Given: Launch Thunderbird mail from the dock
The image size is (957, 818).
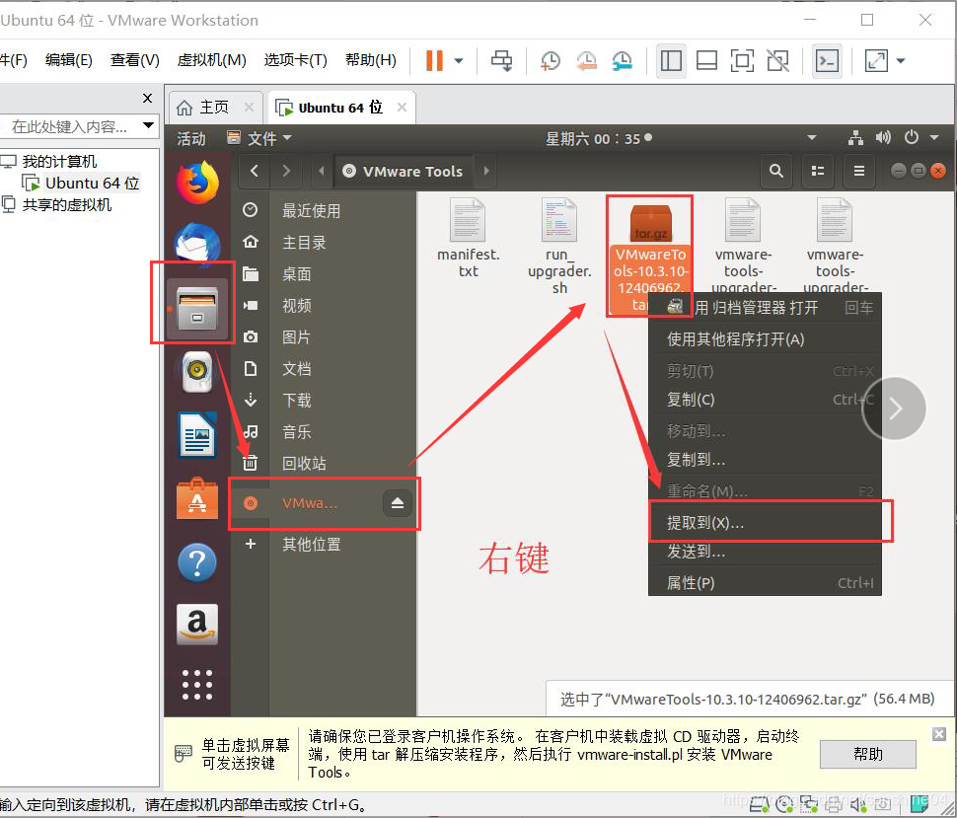Looking at the screenshot, I should tap(197, 244).
